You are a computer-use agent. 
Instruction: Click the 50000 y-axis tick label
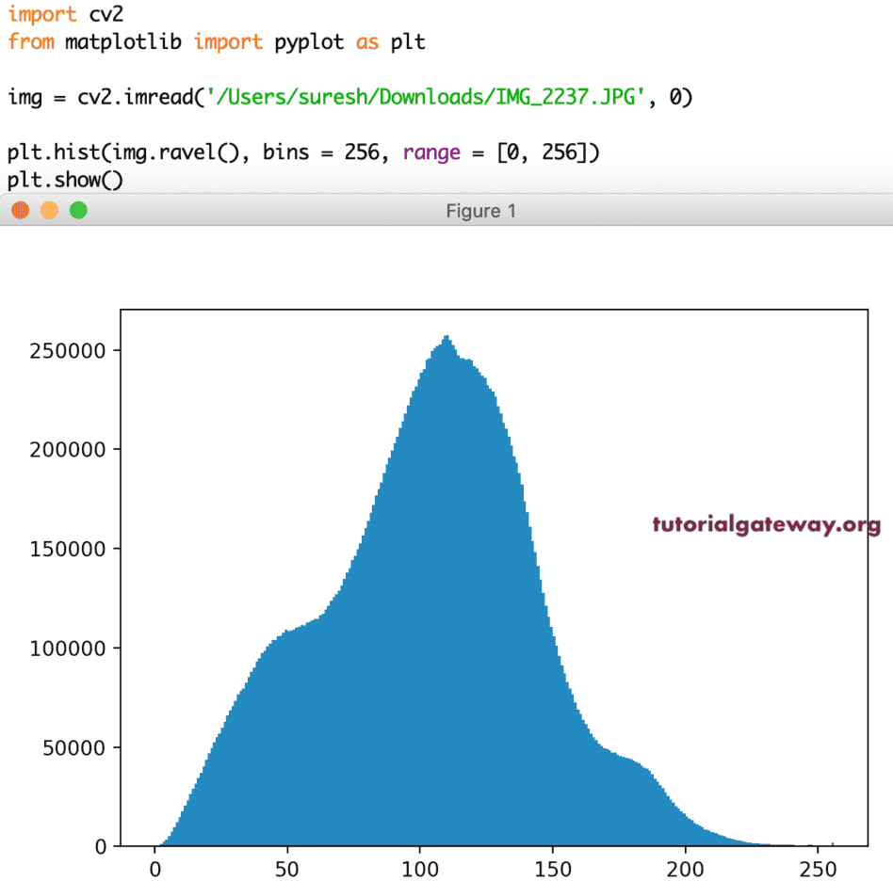pyautogui.click(x=74, y=747)
